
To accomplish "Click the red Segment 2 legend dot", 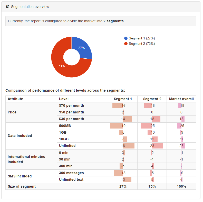I will 126,44.
